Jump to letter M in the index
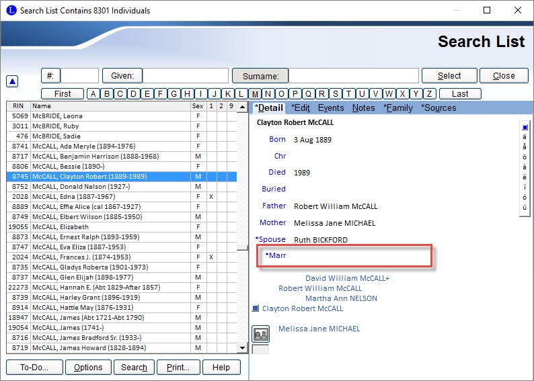The height and width of the screenshot is (381, 534). [x=255, y=94]
